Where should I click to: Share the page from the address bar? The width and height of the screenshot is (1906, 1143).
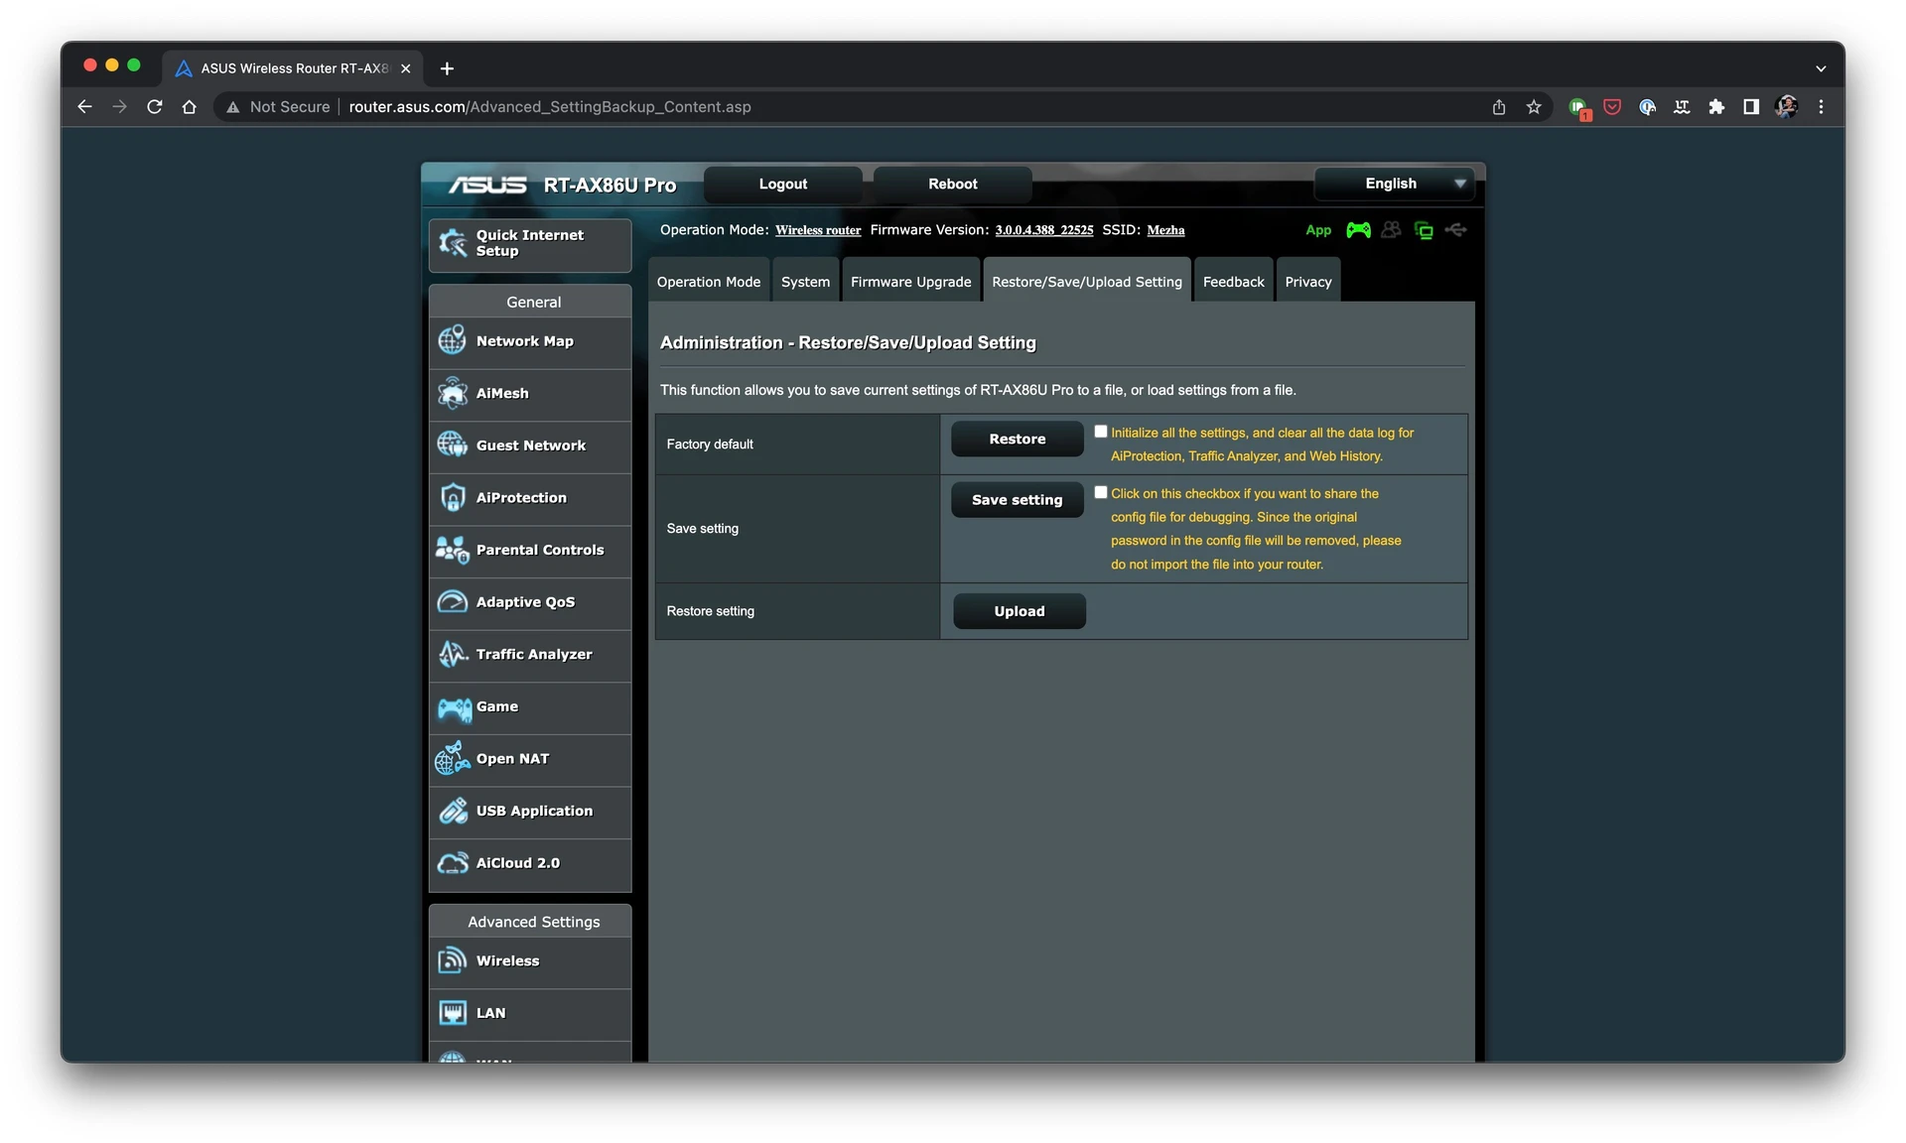pyautogui.click(x=1499, y=107)
